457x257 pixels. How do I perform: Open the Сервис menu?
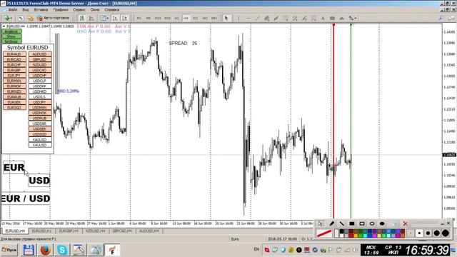point(79,9)
